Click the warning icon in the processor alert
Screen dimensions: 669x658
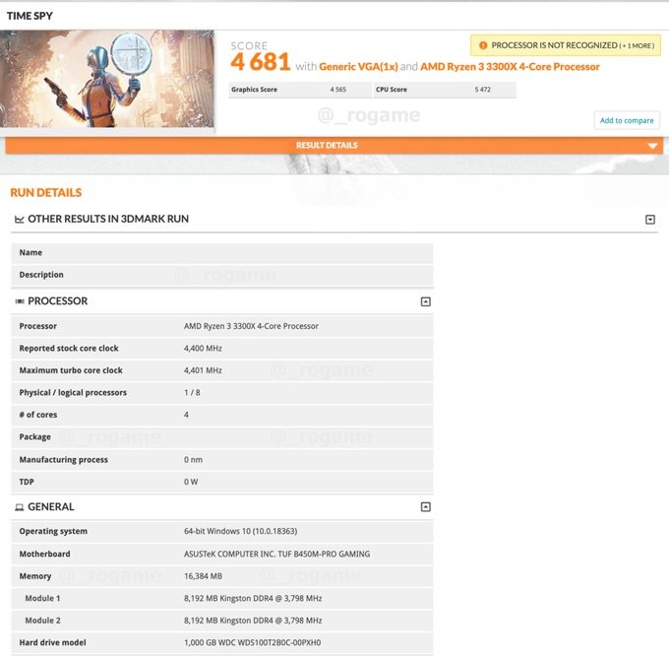tap(483, 45)
